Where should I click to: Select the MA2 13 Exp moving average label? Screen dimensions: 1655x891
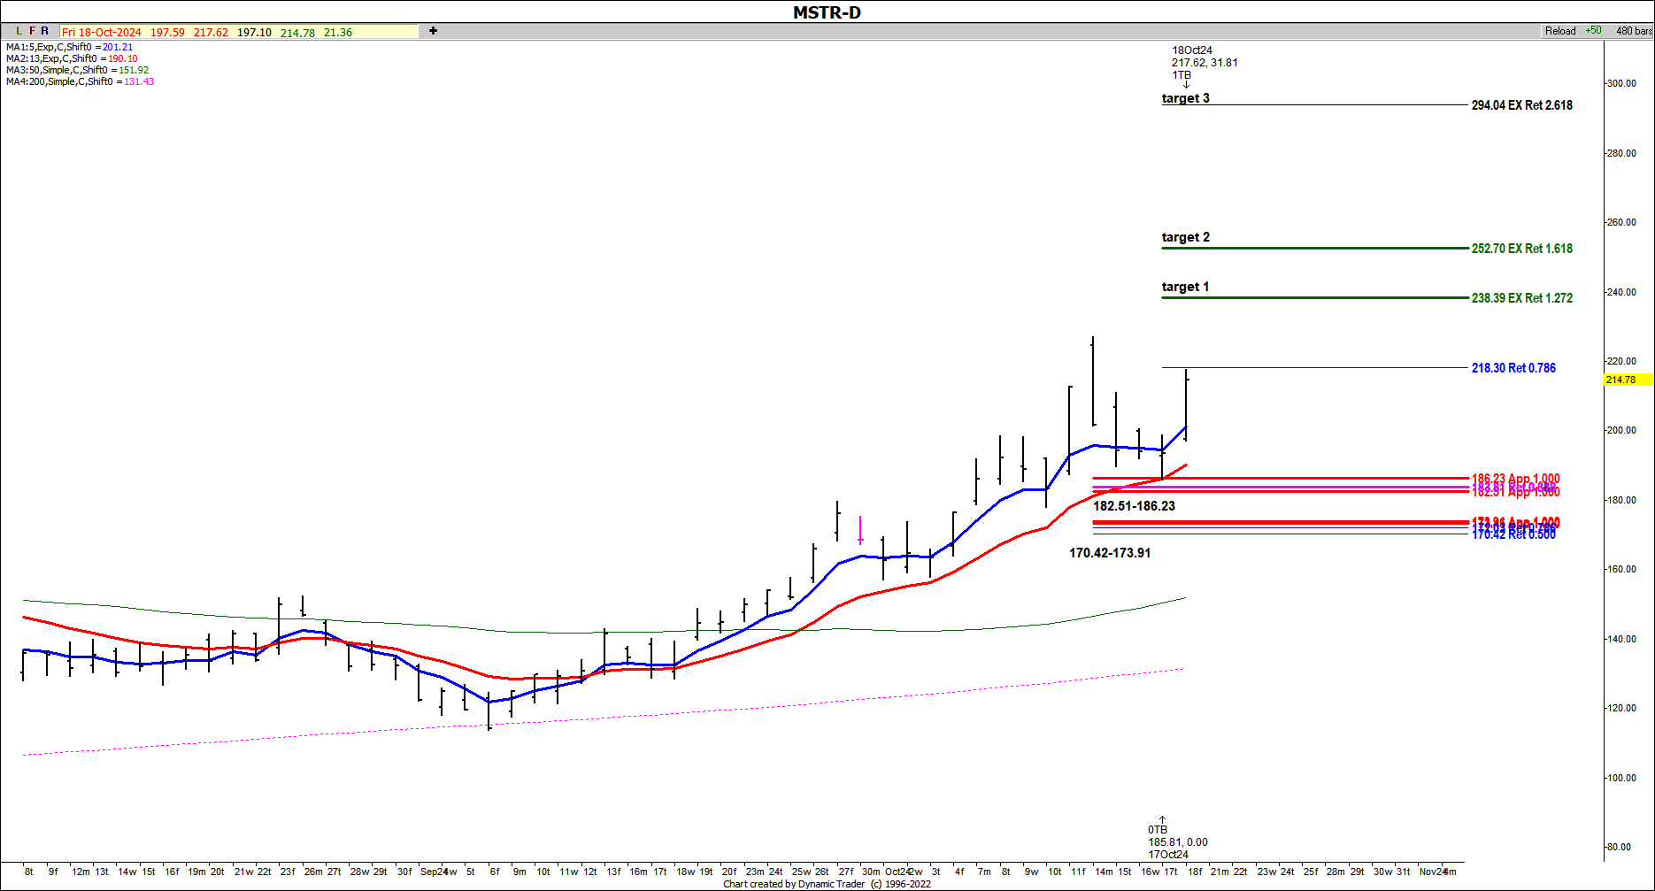[x=72, y=58]
